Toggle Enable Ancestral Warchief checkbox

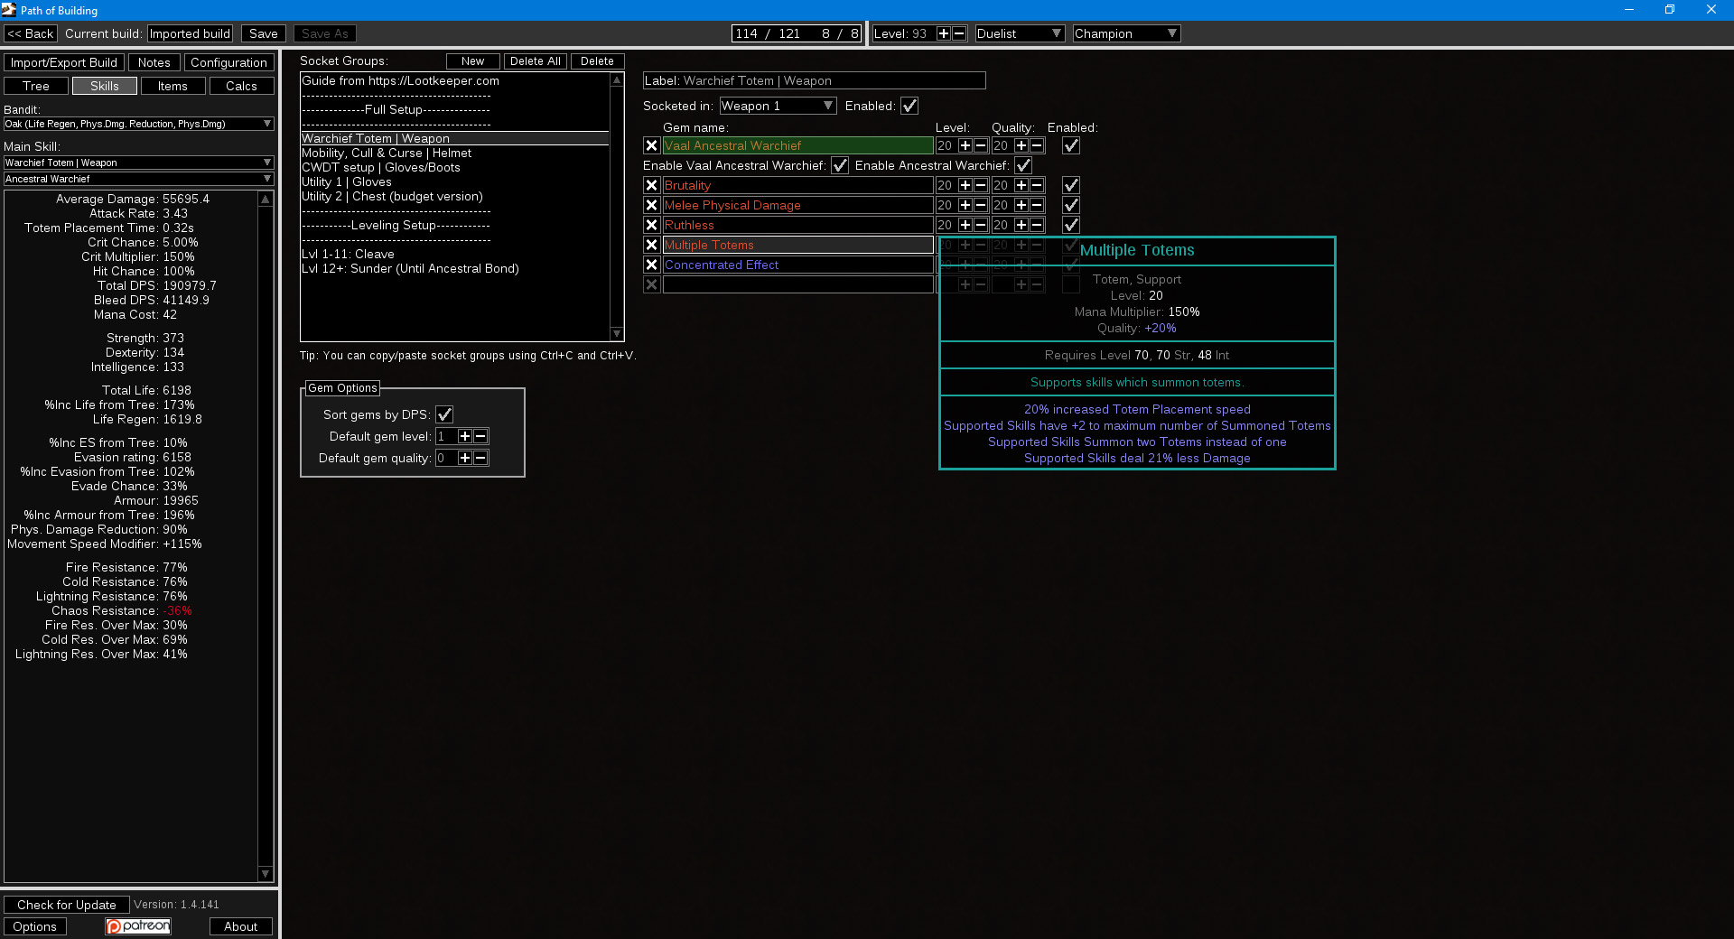(x=1023, y=165)
